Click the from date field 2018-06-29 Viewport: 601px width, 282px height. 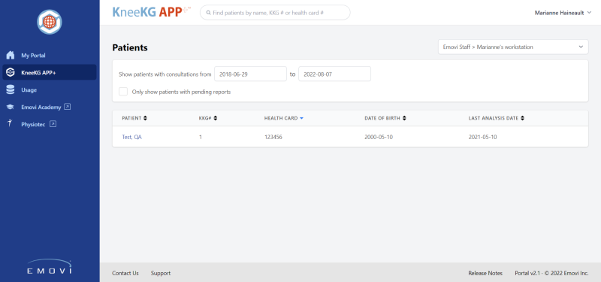coord(250,74)
